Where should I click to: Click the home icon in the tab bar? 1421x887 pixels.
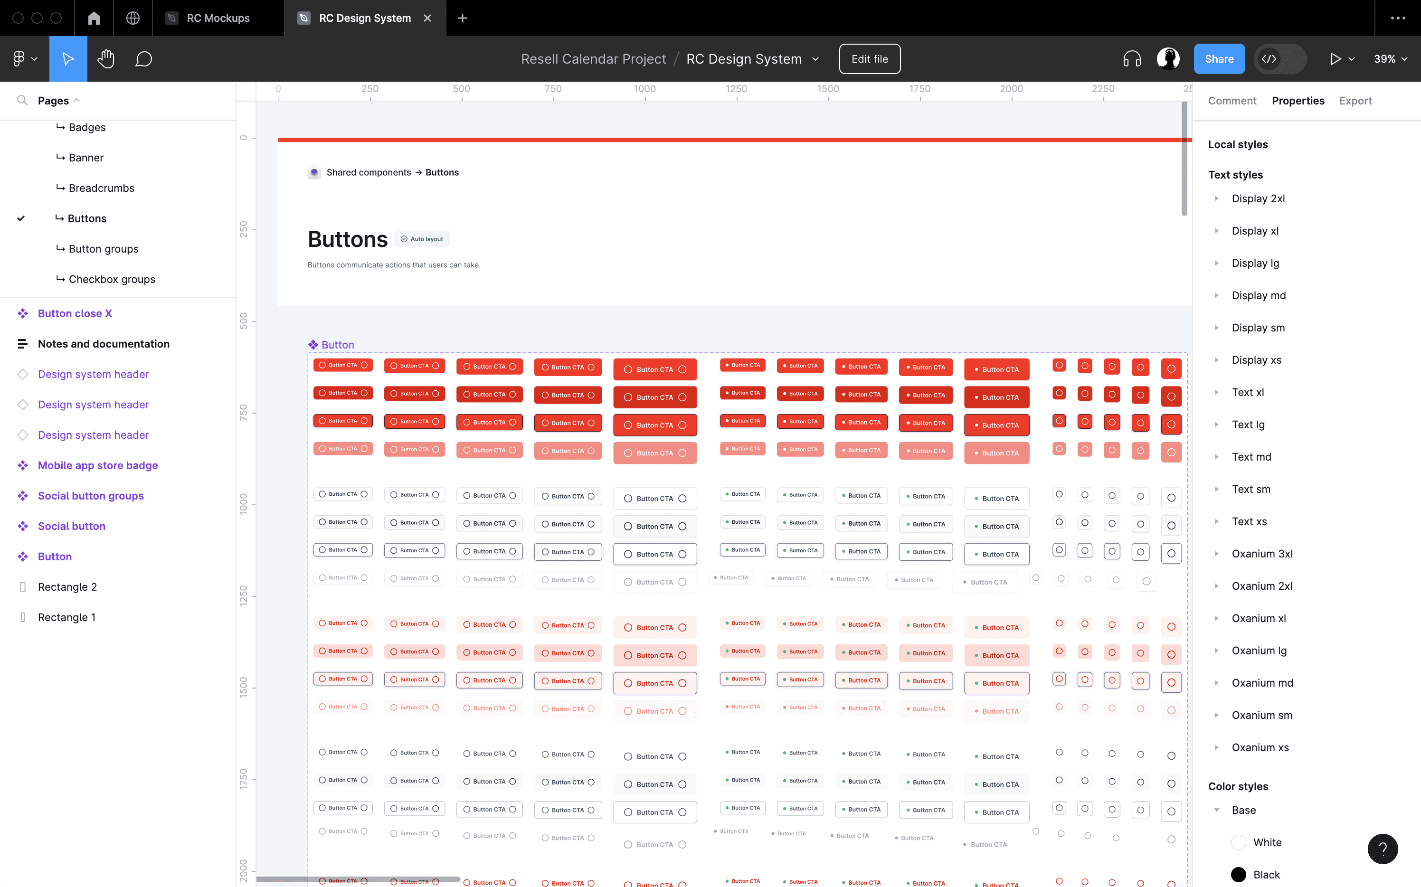pos(94,18)
